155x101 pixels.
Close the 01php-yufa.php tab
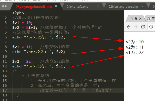pos(98,7)
